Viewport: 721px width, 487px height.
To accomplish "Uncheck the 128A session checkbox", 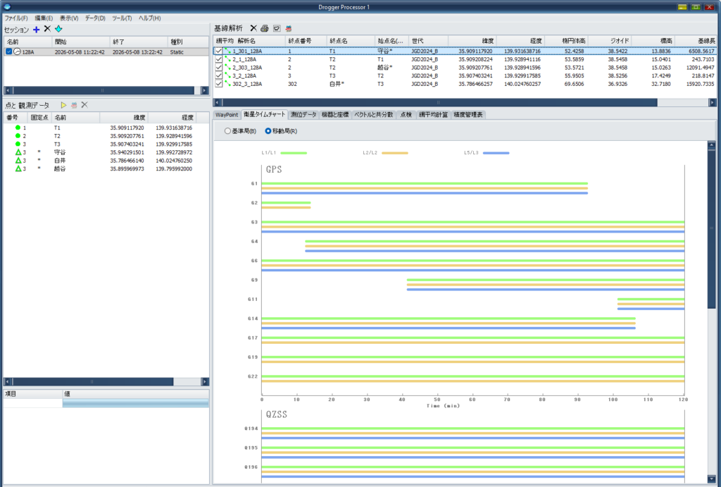I will 8,52.
